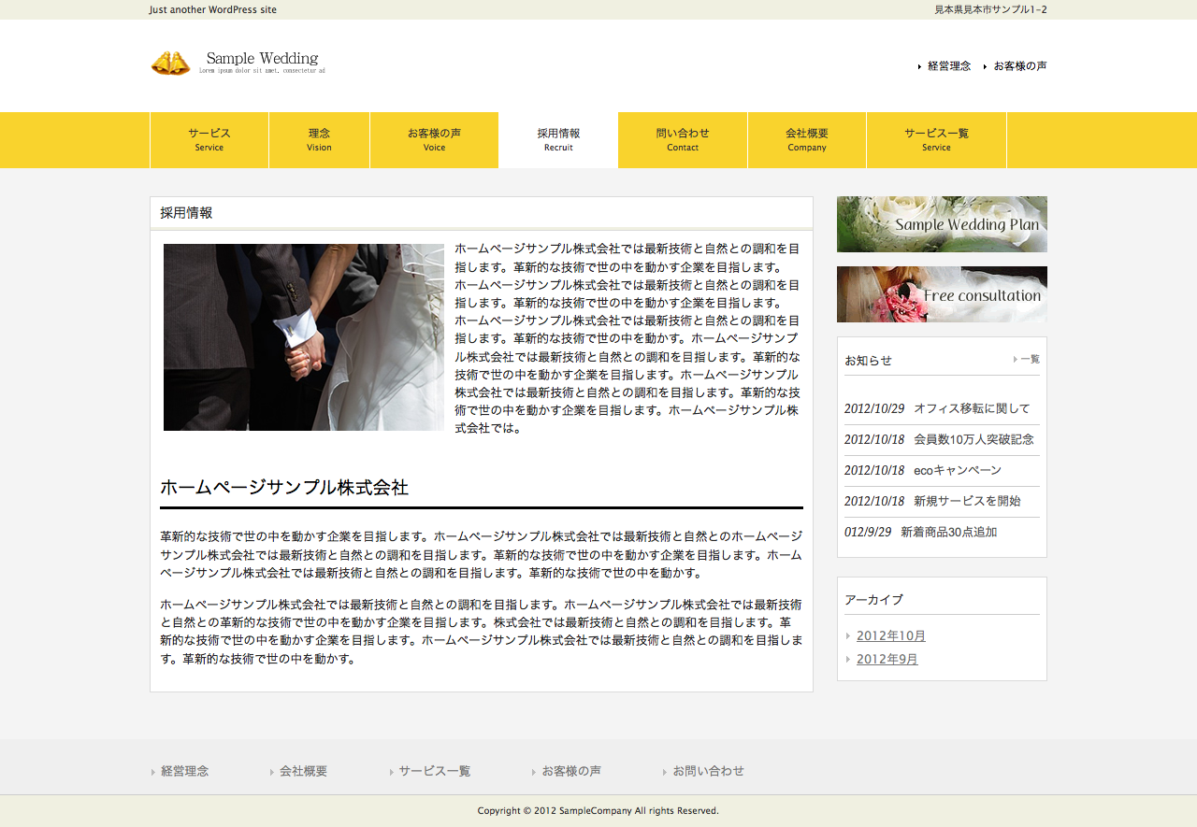Click the arrow icon beside 2012年9月
1197x827 pixels.
[848, 660]
